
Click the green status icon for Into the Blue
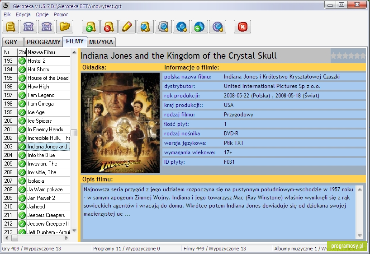tap(22, 155)
